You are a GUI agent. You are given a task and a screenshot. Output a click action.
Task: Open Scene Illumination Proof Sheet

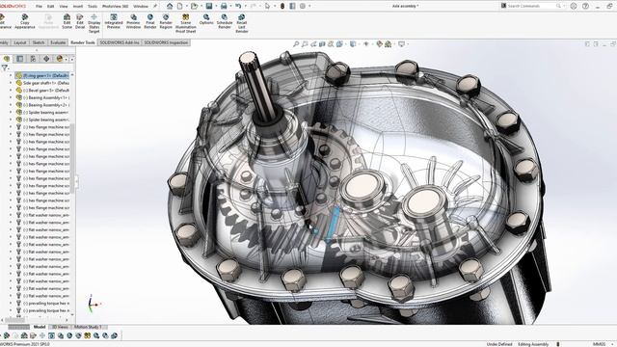click(185, 23)
